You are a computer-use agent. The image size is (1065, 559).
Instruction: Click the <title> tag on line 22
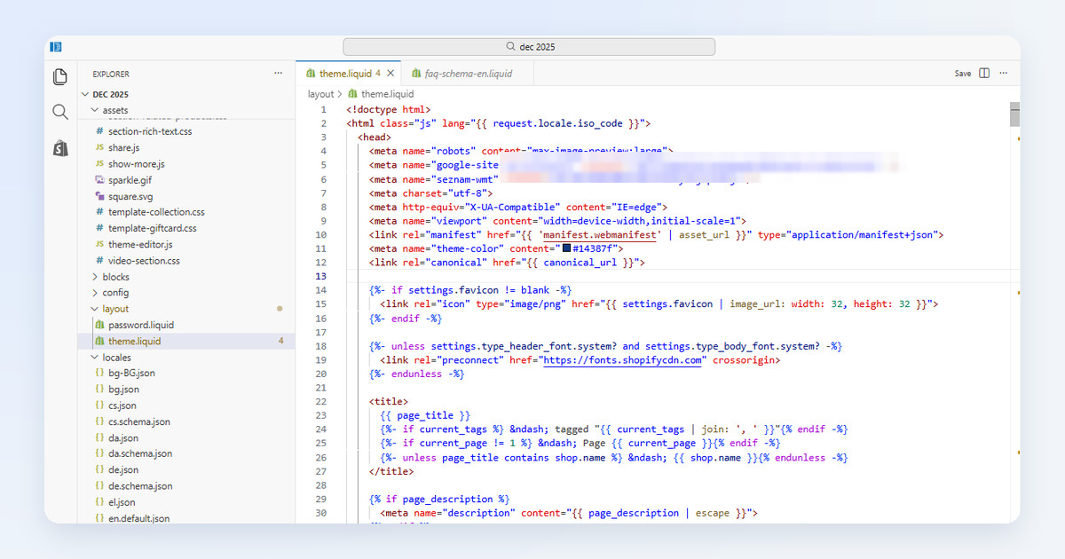(x=389, y=402)
